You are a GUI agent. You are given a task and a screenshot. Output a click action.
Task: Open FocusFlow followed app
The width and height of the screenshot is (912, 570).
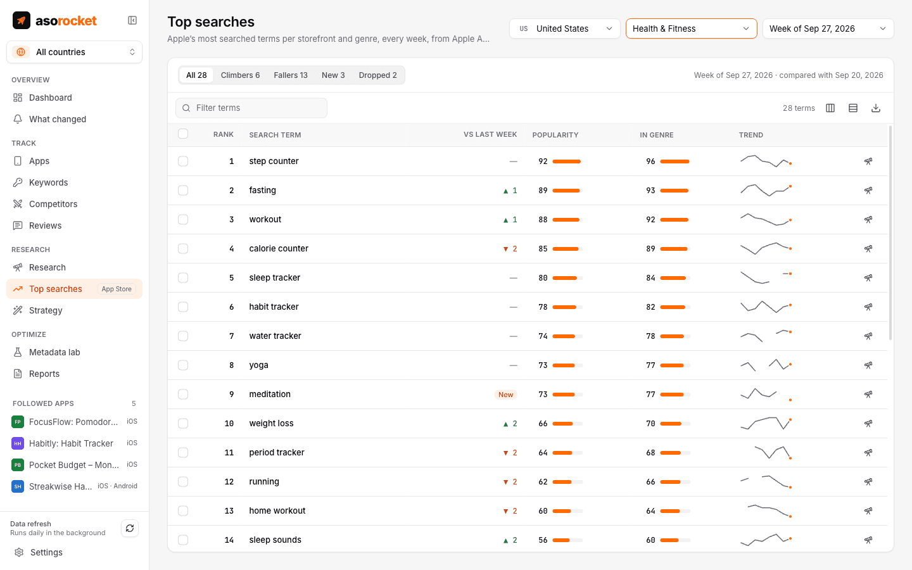pyautogui.click(x=74, y=422)
